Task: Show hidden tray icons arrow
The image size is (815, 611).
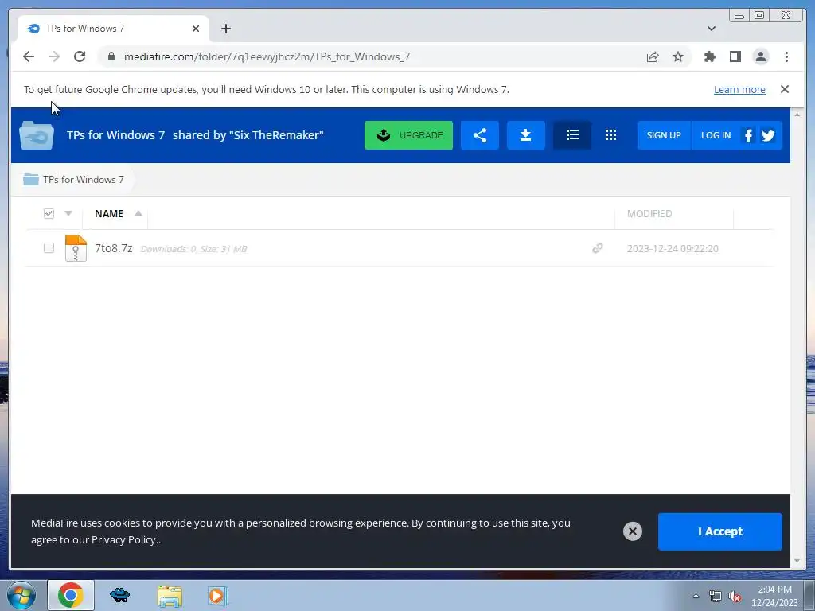Action: click(x=696, y=596)
